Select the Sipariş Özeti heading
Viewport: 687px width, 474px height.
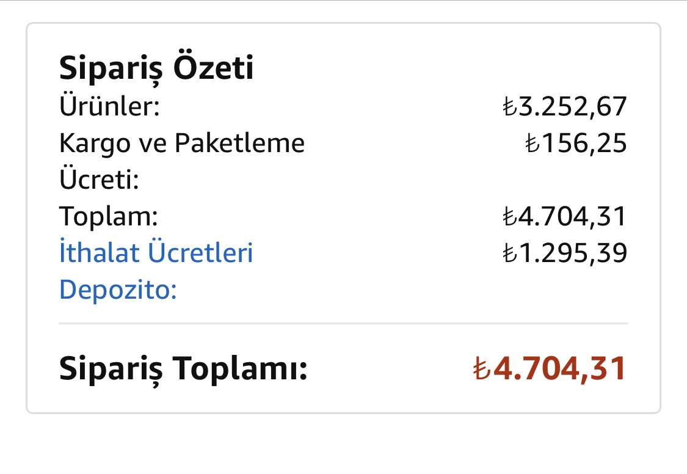[x=156, y=68]
